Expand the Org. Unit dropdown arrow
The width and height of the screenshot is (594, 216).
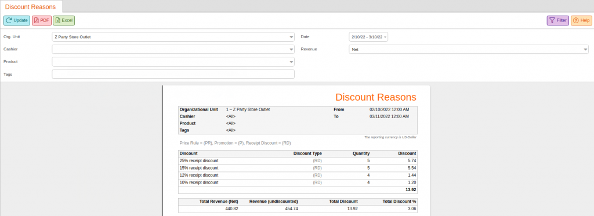[x=291, y=37]
